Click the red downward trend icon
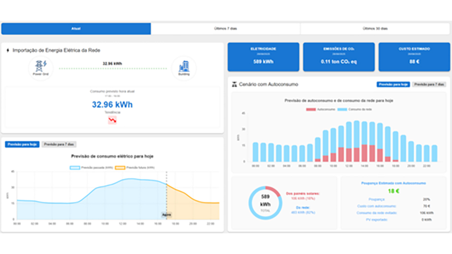 coord(112,120)
